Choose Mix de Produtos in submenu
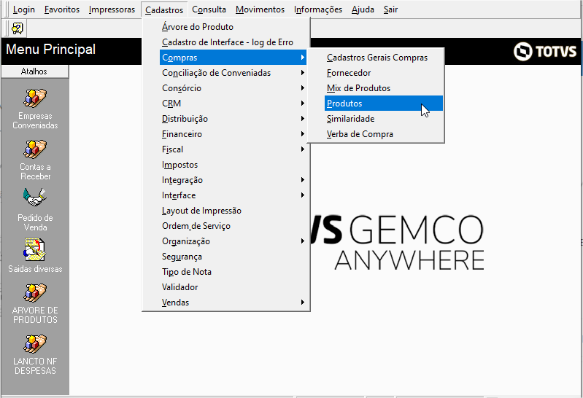 click(x=384, y=88)
